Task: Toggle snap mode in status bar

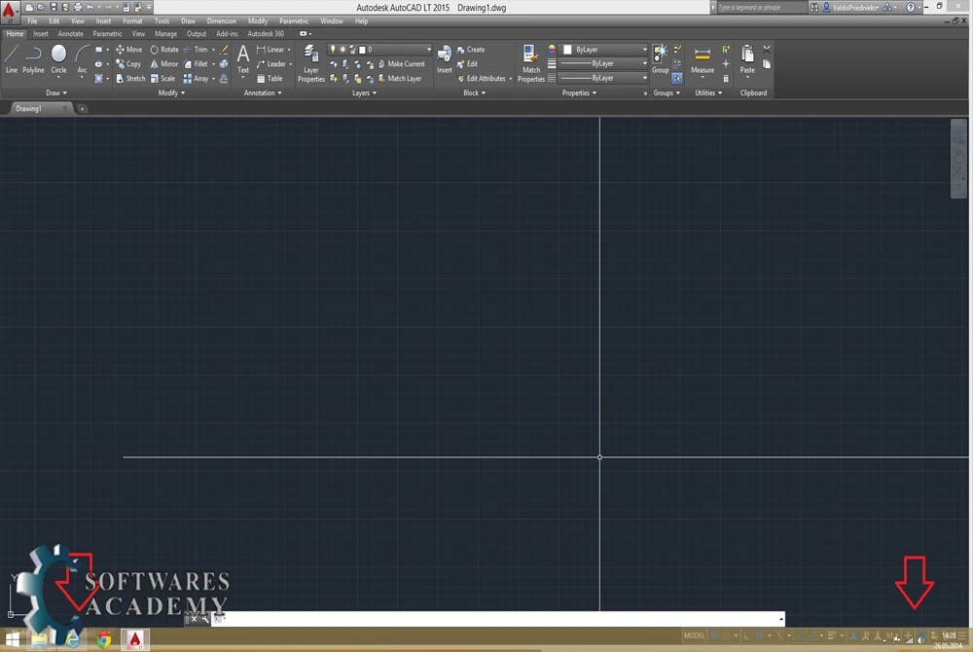Action: pyautogui.click(x=726, y=635)
